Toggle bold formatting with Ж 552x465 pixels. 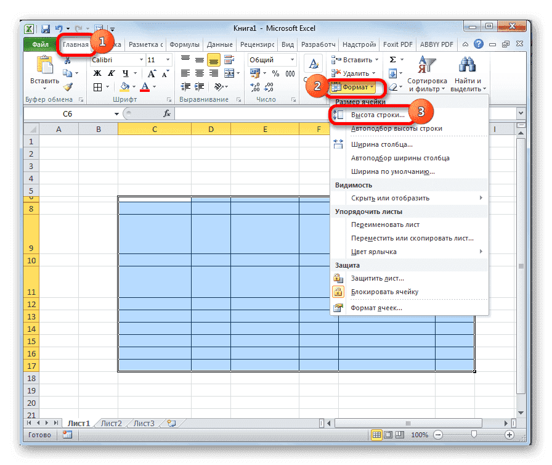click(96, 72)
